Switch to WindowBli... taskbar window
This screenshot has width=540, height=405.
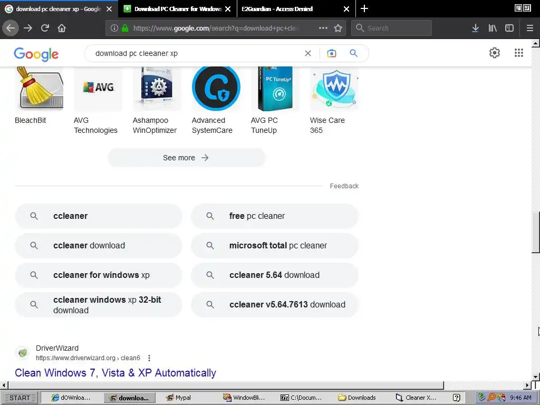click(244, 398)
